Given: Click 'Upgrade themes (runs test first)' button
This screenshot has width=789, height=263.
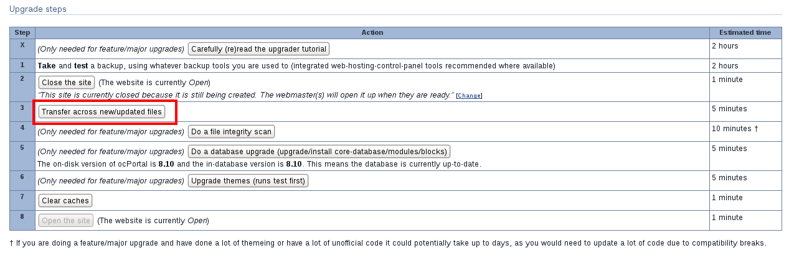Looking at the screenshot, I should [248, 181].
